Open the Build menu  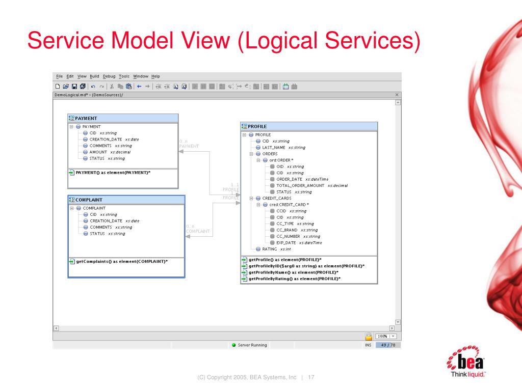point(94,76)
